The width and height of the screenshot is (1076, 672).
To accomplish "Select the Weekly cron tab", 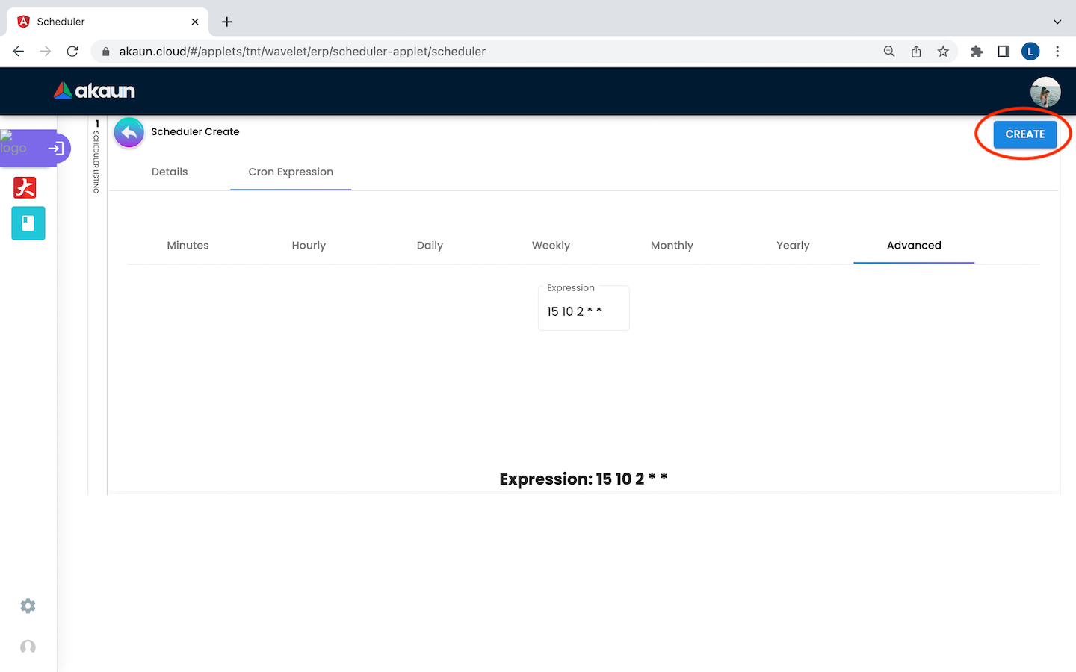I will point(551,245).
